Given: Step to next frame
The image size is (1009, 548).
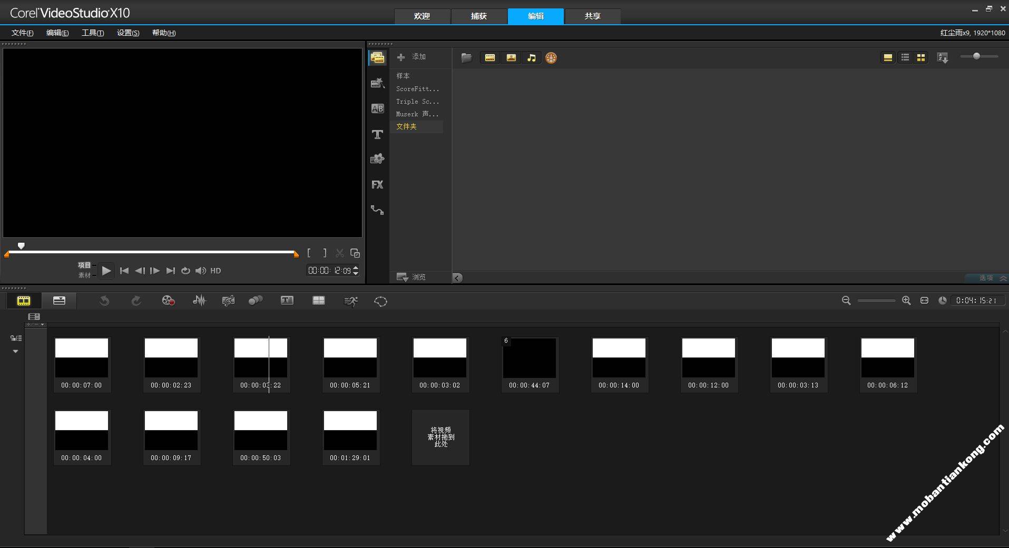Looking at the screenshot, I should [x=155, y=271].
